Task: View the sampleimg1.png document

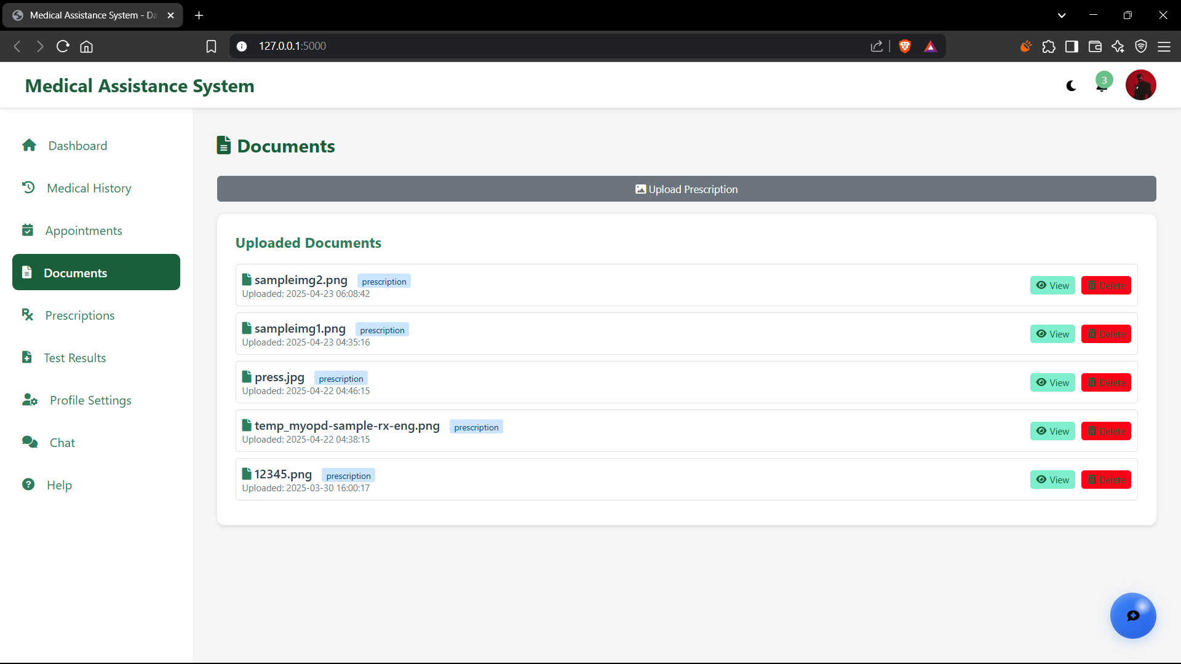Action: 1052,334
